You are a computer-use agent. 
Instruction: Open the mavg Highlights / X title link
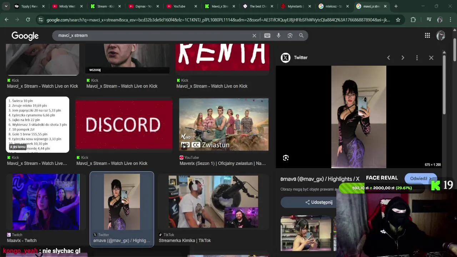pyautogui.click(x=320, y=179)
